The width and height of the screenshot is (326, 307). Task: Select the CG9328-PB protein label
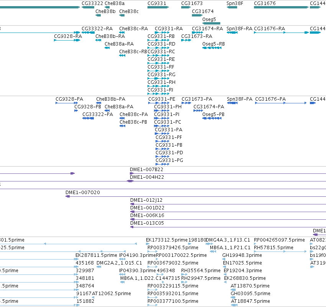pyautogui.click(x=87, y=107)
